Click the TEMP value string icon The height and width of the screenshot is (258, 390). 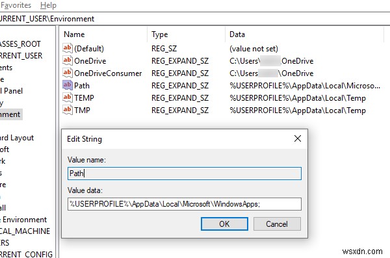[x=68, y=97]
